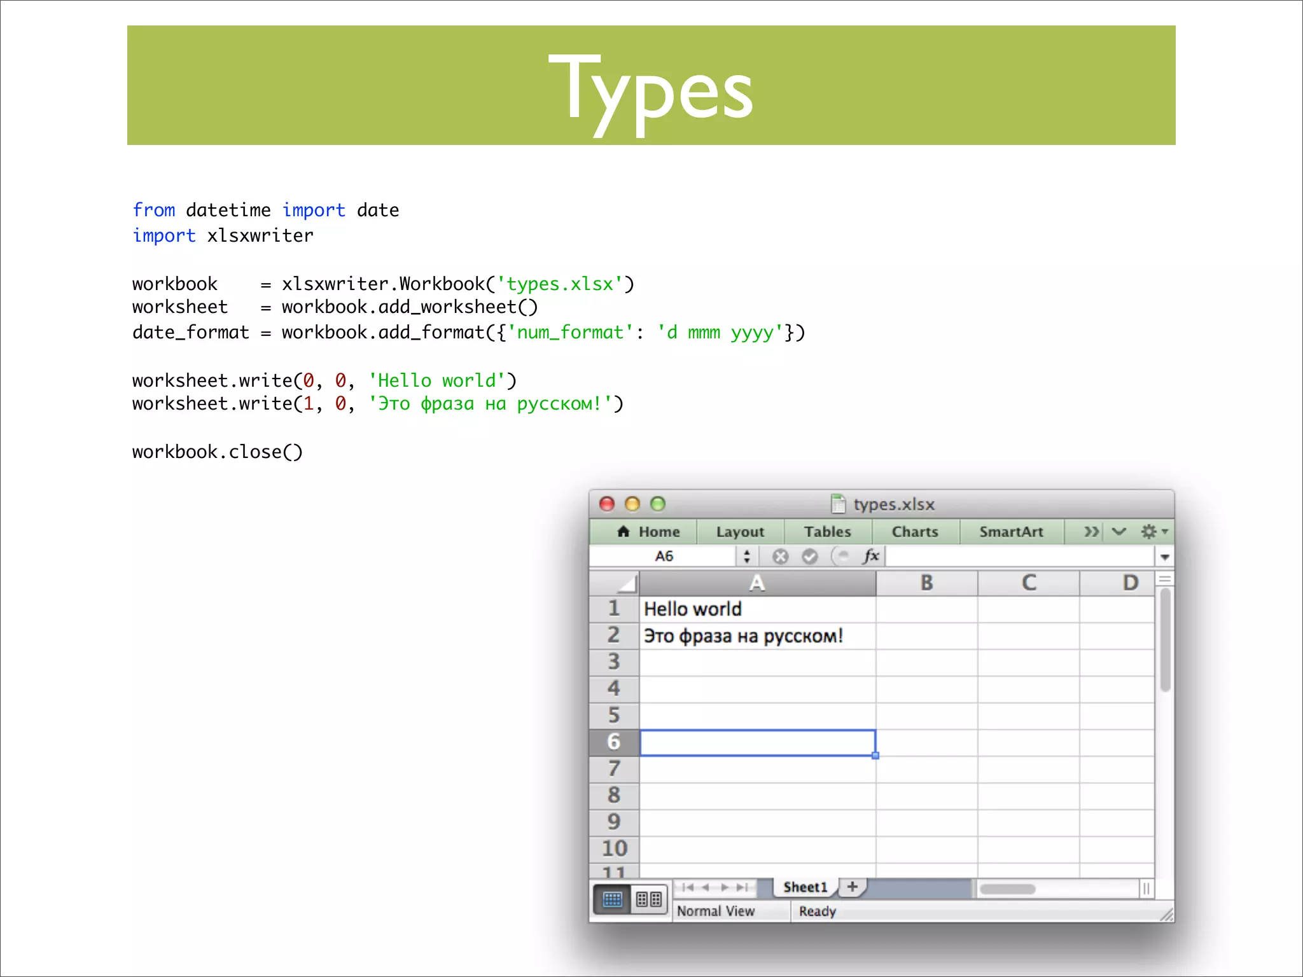
Task: Zoom window with green button
Action: [658, 504]
